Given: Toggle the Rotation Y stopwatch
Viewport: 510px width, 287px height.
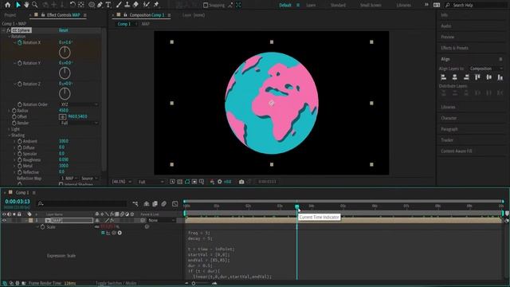Looking at the screenshot, I should (x=20, y=63).
